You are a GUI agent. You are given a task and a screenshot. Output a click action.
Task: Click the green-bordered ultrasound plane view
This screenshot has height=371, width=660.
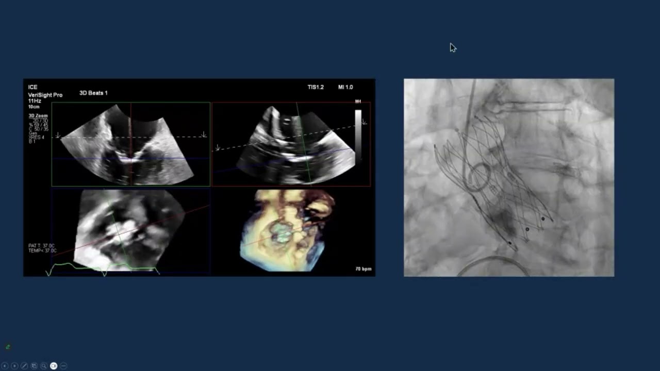tap(131, 144)
